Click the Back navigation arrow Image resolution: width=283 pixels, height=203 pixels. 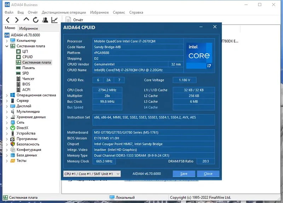tap(7, 20)
